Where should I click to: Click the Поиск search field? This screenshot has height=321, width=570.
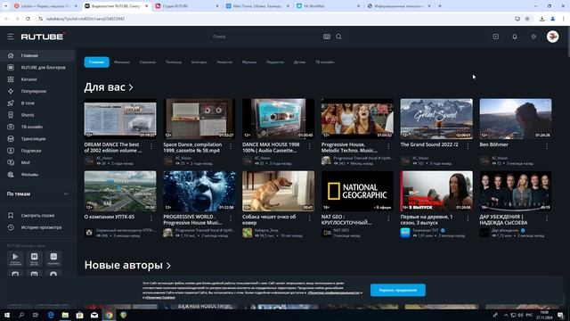click(265, 37)
